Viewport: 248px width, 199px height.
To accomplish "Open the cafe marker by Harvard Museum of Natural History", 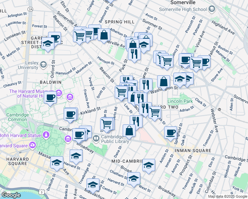I will (x=50, y=98).
